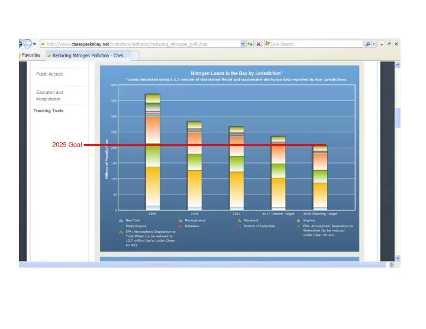Select the Virginia legend label
This screenshot has width=426, height=329.
click(309, 220)
